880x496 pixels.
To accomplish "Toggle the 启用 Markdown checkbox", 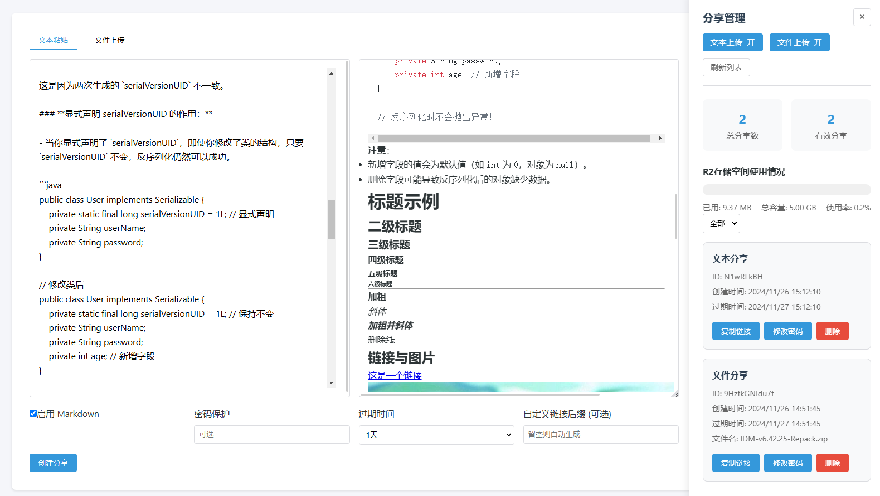I will tap(33, 414).
